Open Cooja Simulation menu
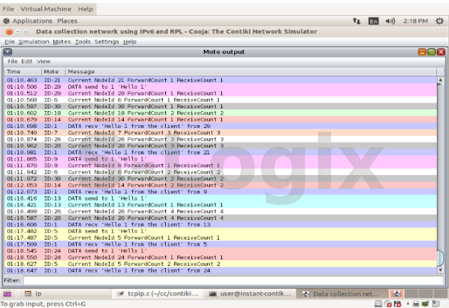449x308 pixels. point(33,42)
